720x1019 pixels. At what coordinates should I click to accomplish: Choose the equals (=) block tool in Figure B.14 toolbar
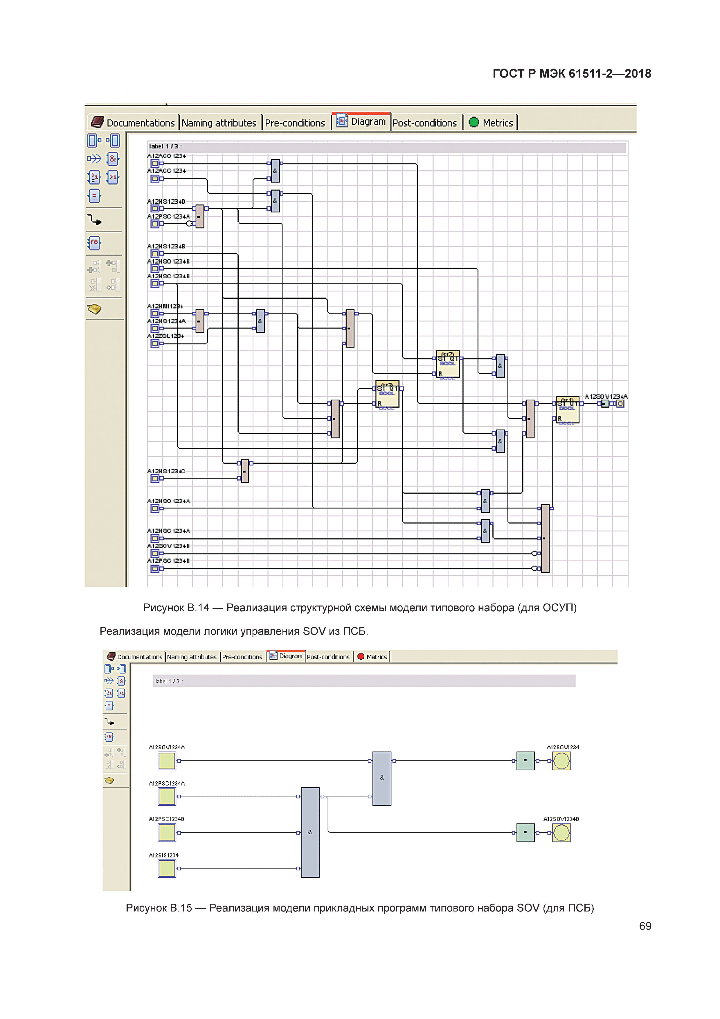pos(94,196)
